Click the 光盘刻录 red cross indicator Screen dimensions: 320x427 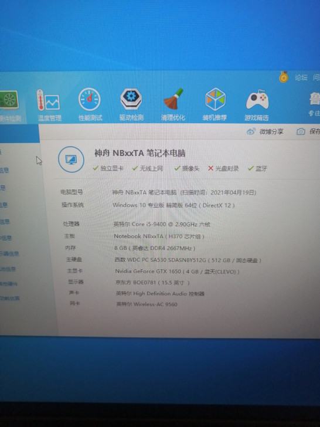210,168
